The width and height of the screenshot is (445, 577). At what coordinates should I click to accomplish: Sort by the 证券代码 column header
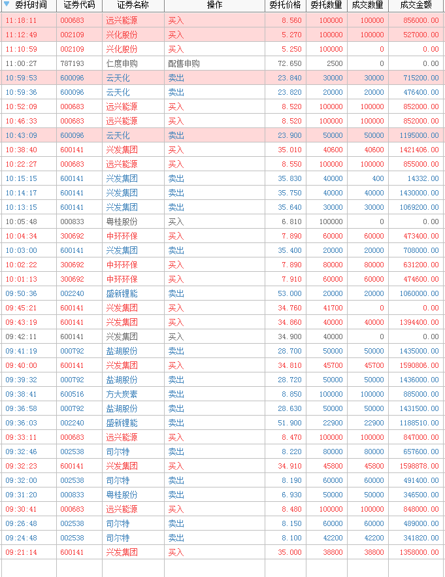point(79,5)
